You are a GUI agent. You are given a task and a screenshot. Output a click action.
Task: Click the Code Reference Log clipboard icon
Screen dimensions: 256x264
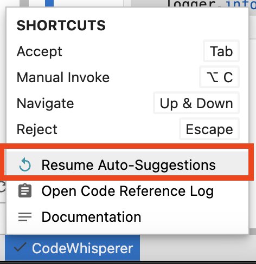[25, 190]
